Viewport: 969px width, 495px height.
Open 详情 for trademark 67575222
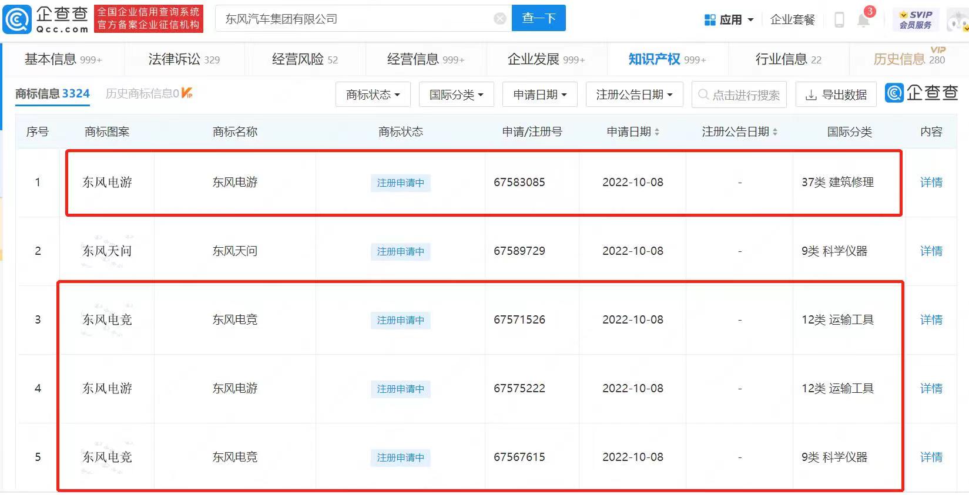931,389
